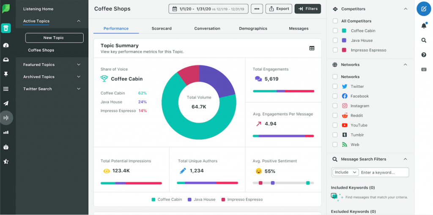Switch to the Messages tab

299,28
